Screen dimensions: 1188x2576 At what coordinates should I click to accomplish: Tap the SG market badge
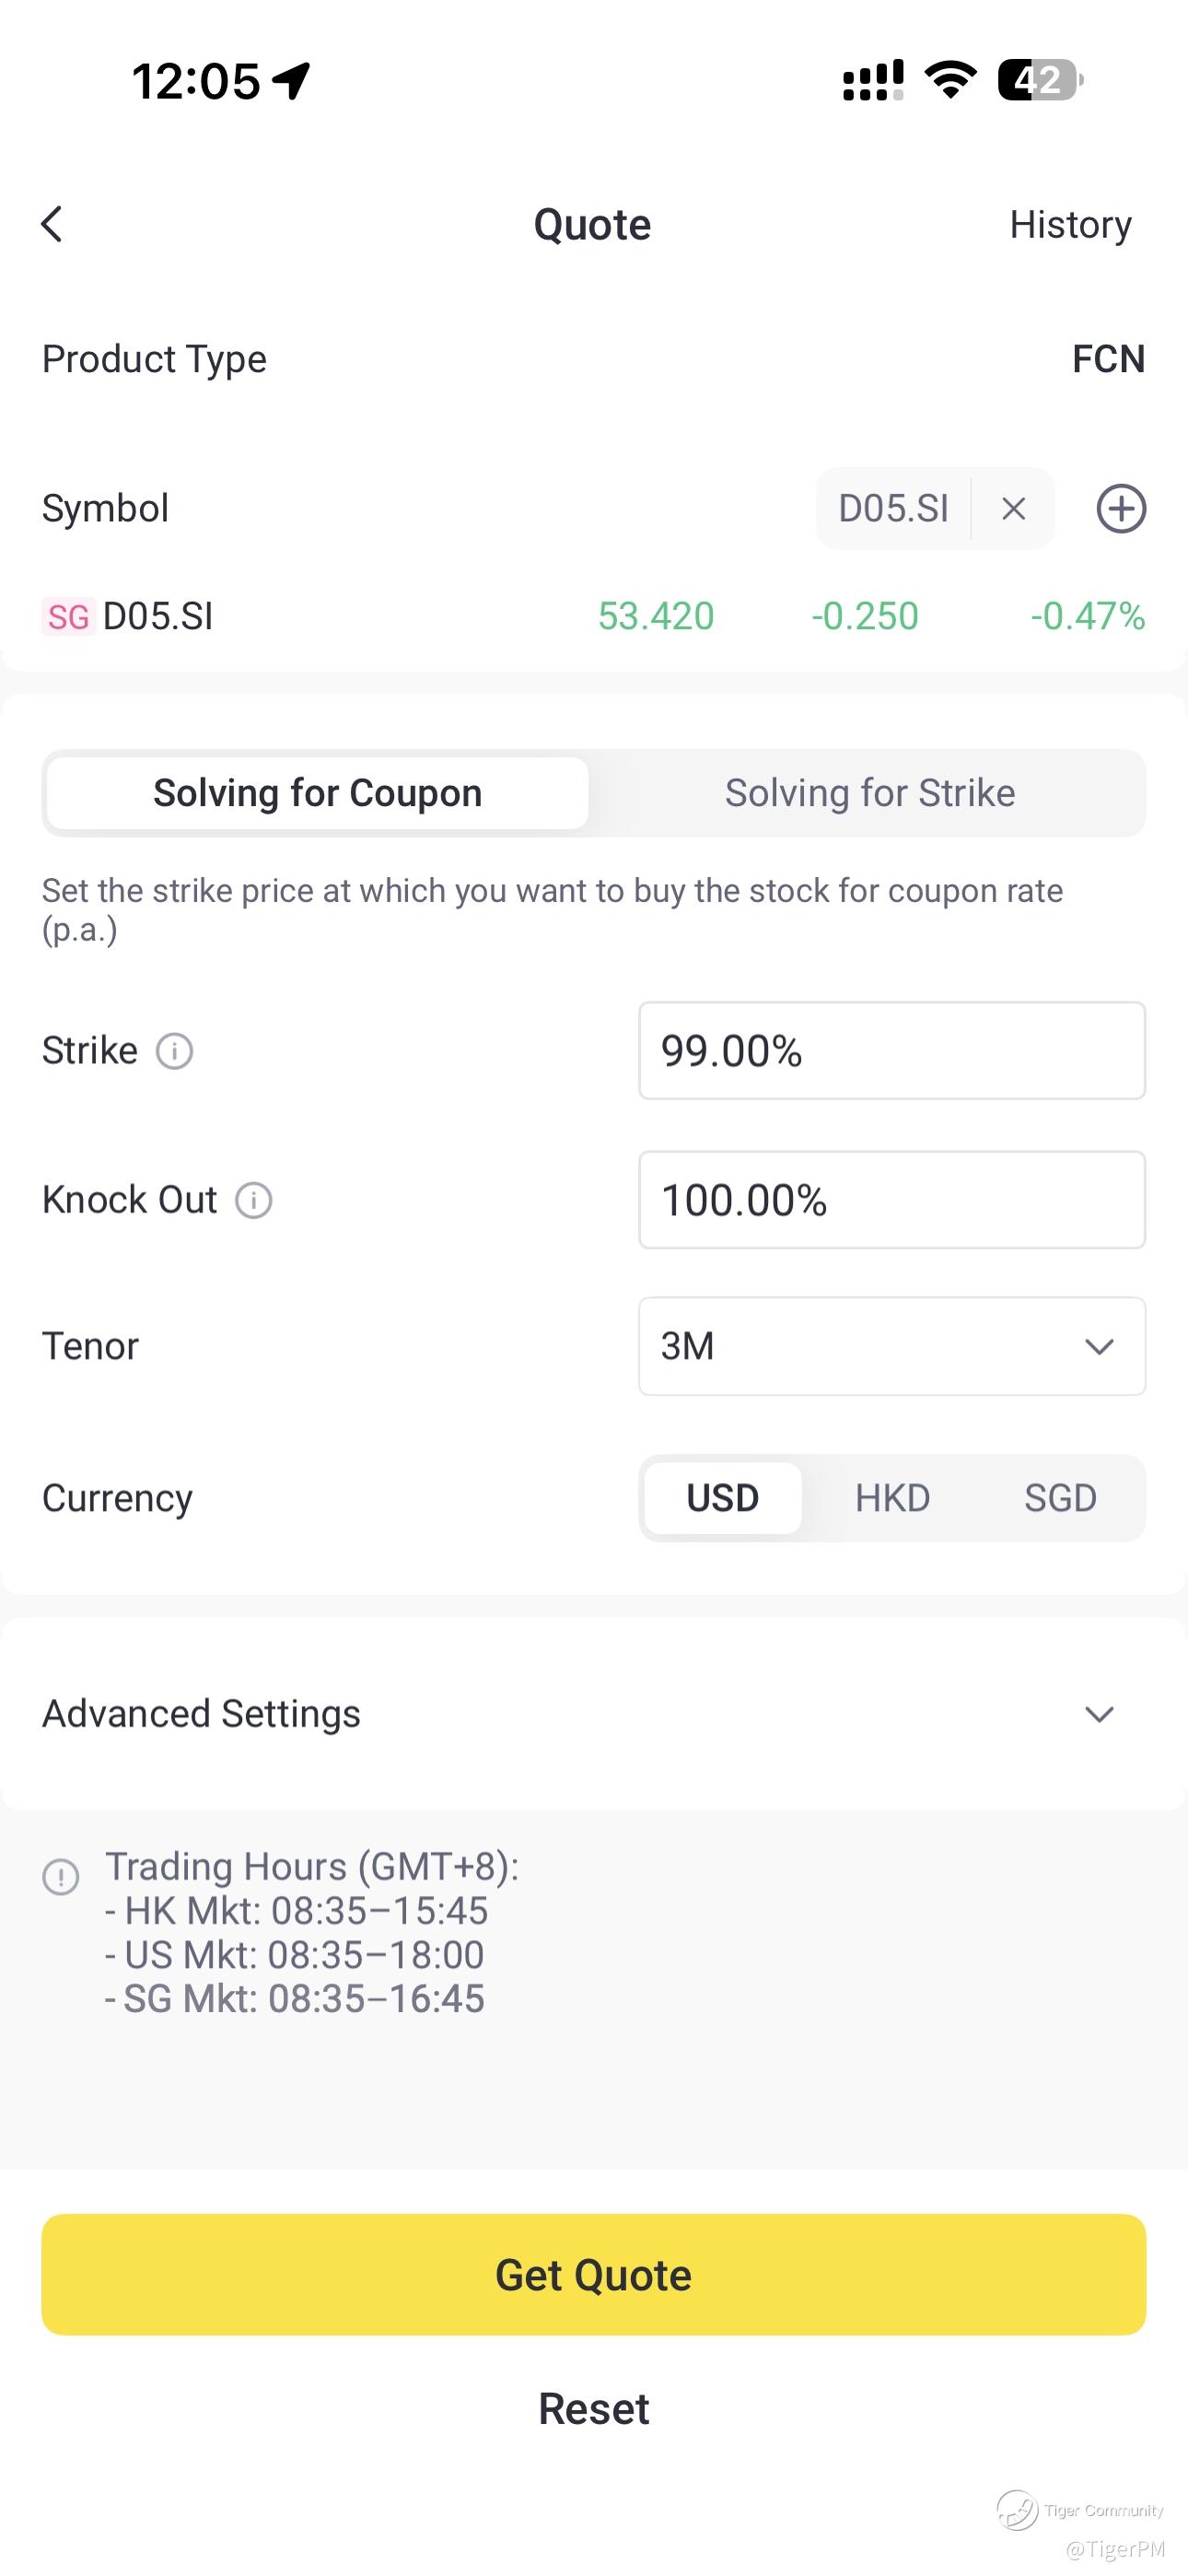68,617
